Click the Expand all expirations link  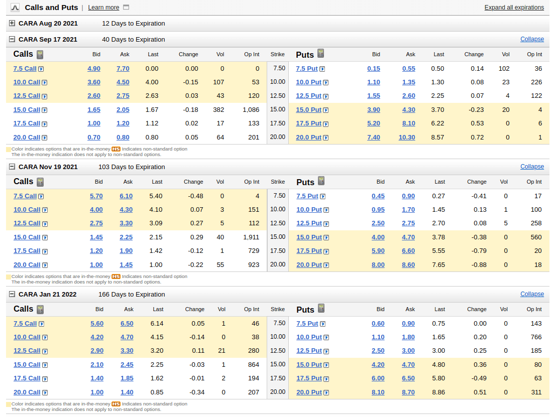pos(514,8)
